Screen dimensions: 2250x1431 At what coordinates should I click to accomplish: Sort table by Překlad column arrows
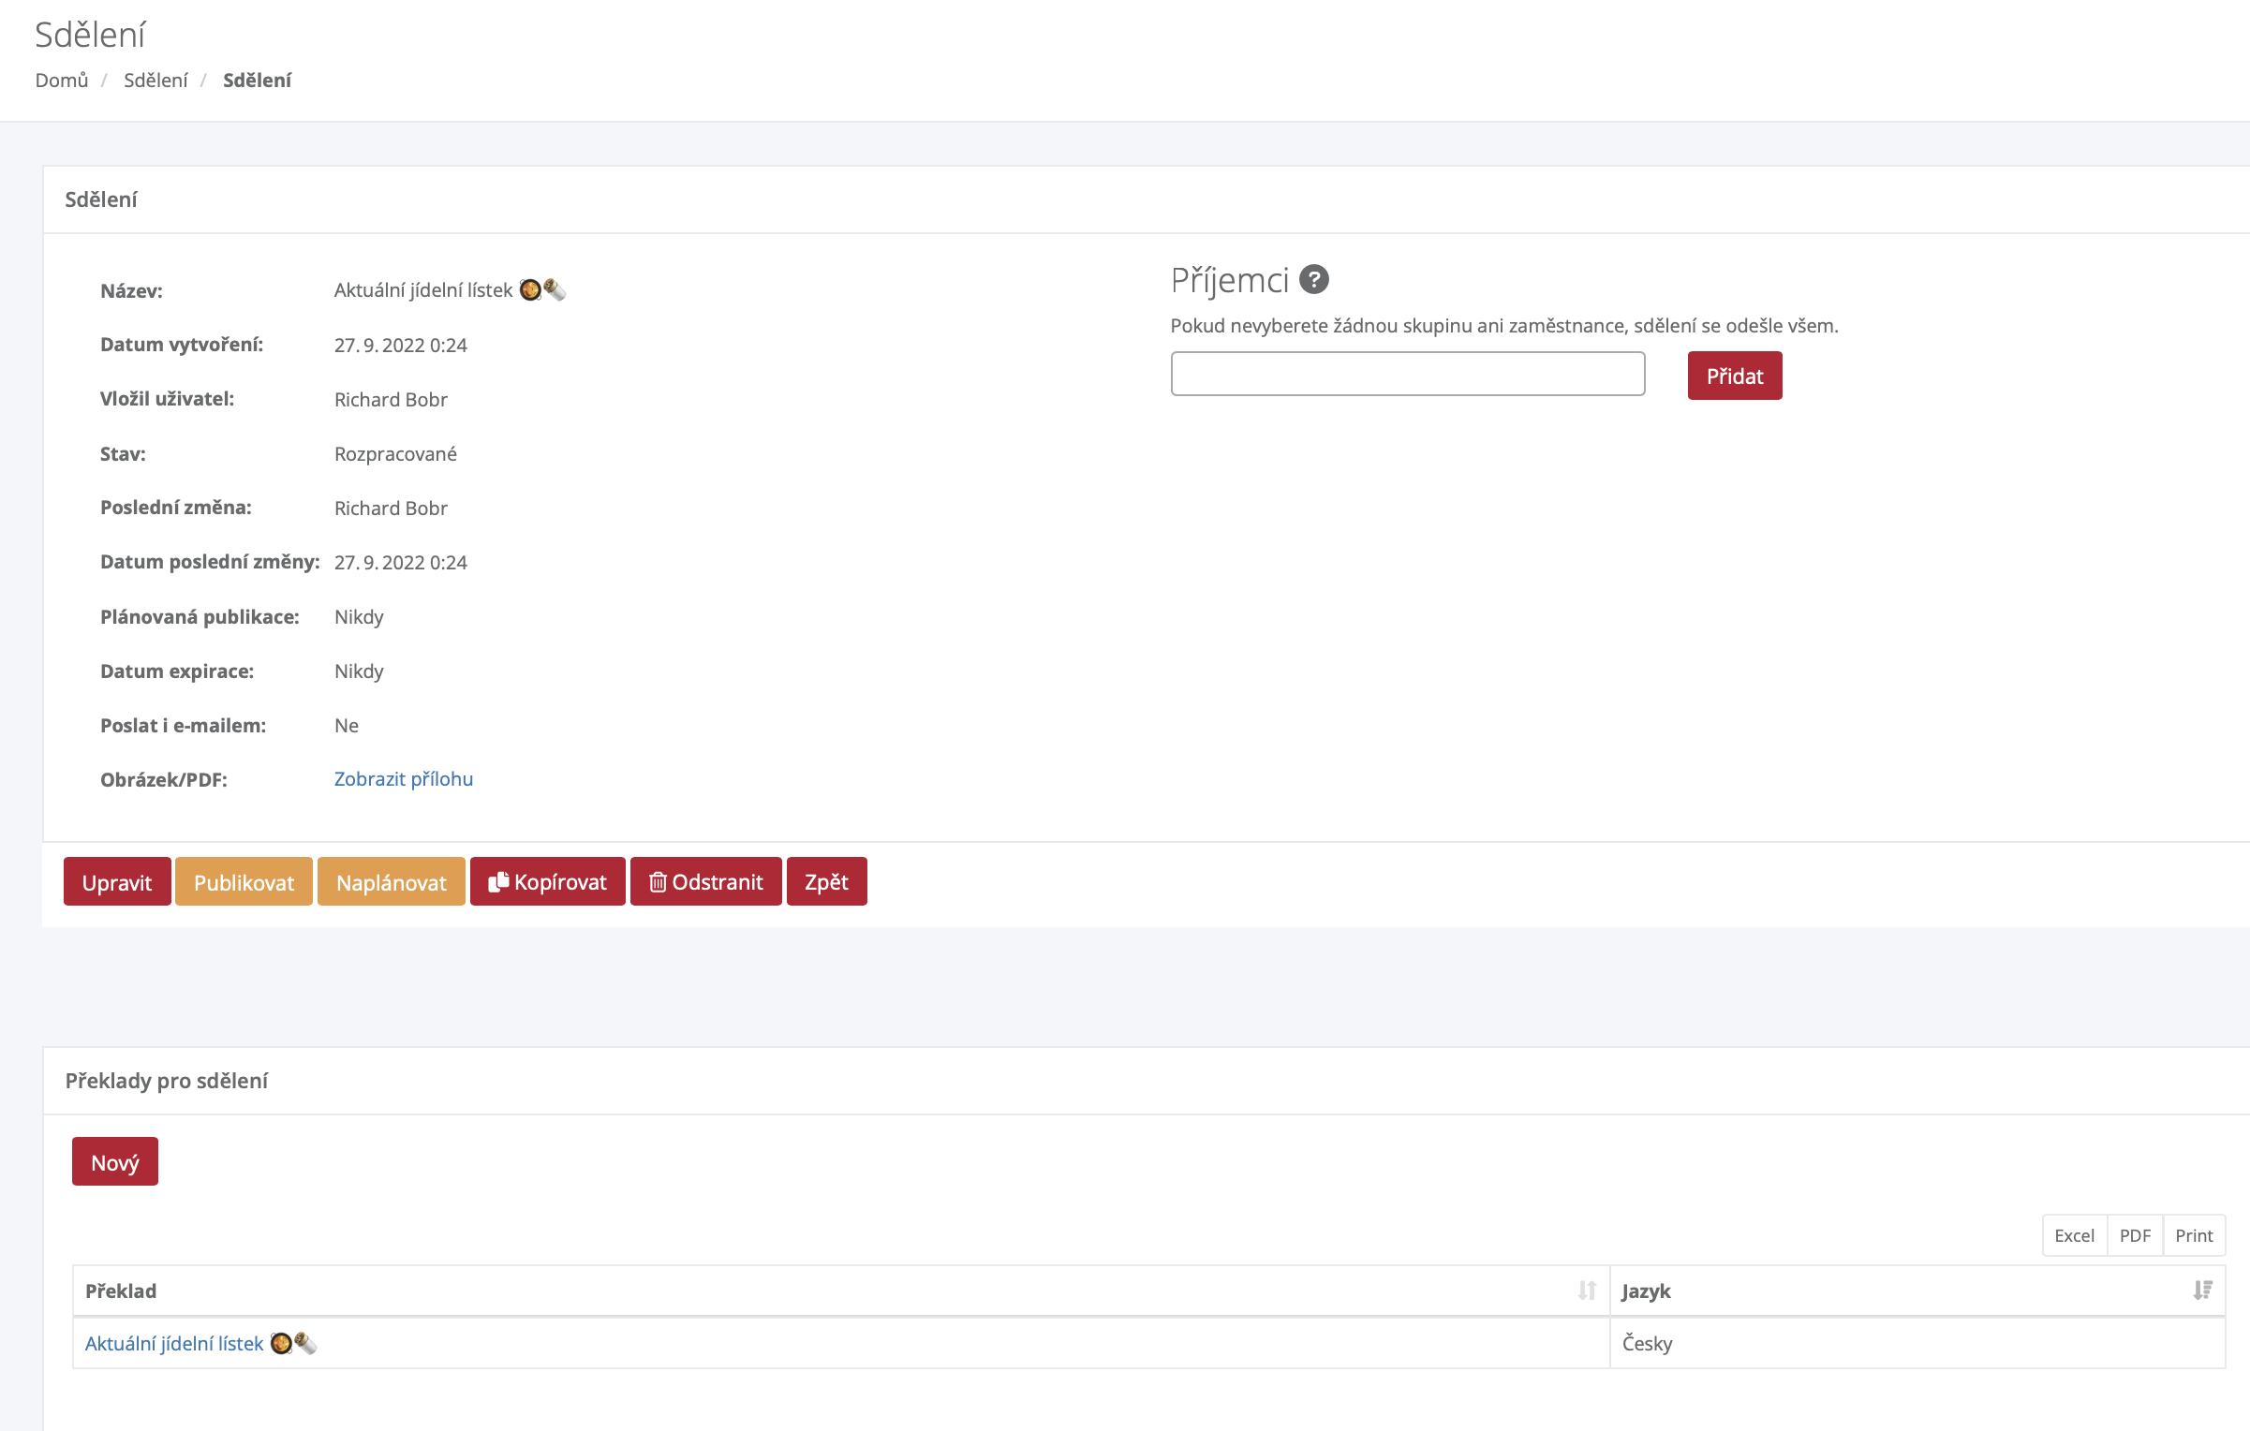click(x=1586, y=1291)
